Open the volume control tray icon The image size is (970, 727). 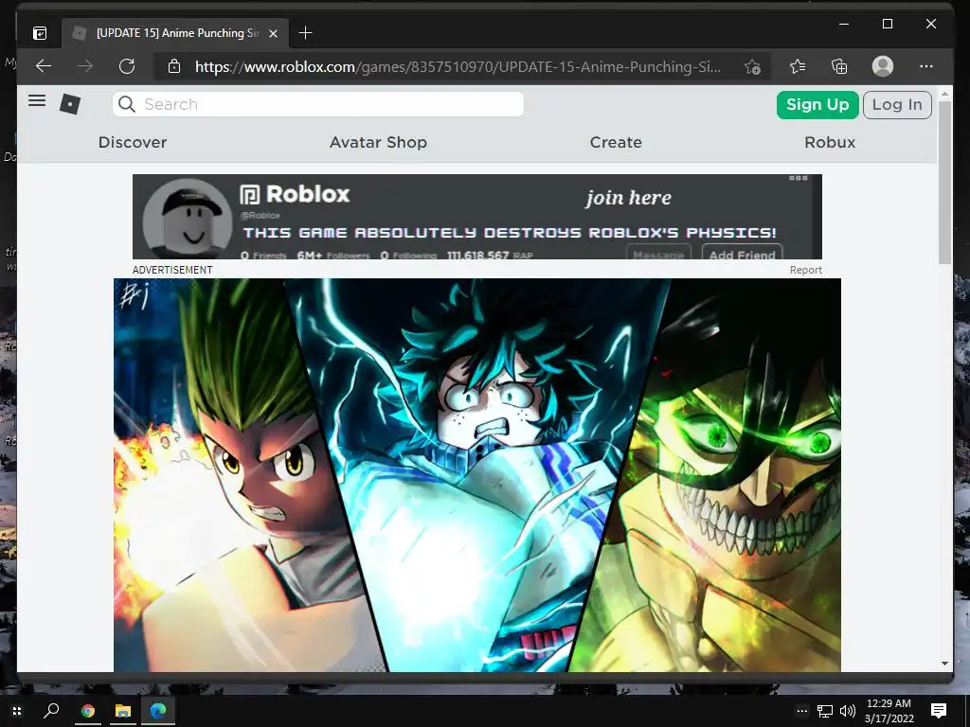(848, 711)
